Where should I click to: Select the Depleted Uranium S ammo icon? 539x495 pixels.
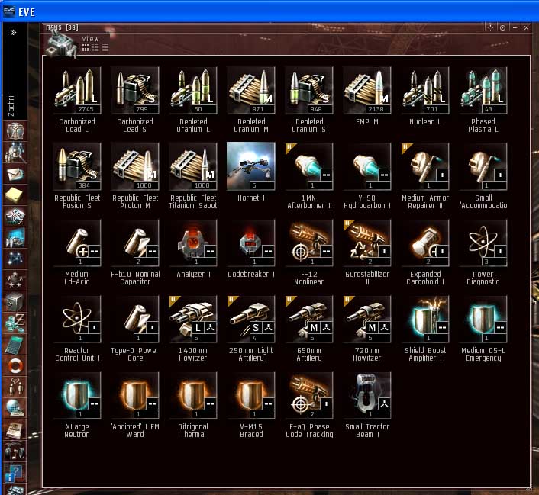309,90
